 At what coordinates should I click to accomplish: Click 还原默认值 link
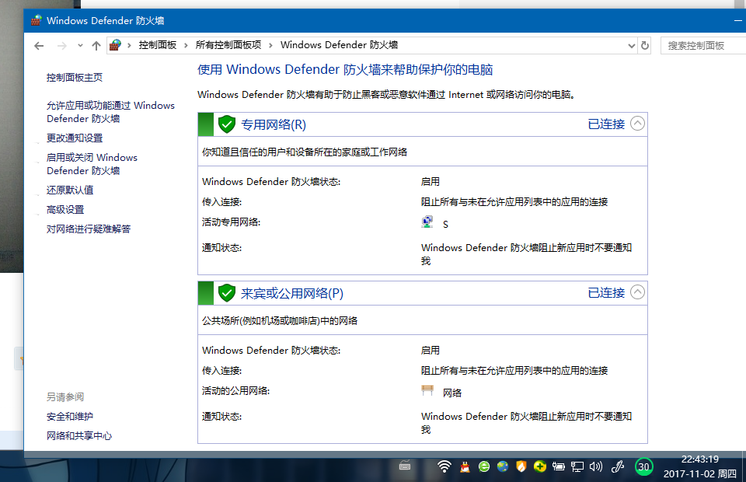70,190
